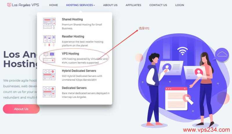Click the Hybrid Dedicated Servers icon
232x134 pixels.
[49, 75]
